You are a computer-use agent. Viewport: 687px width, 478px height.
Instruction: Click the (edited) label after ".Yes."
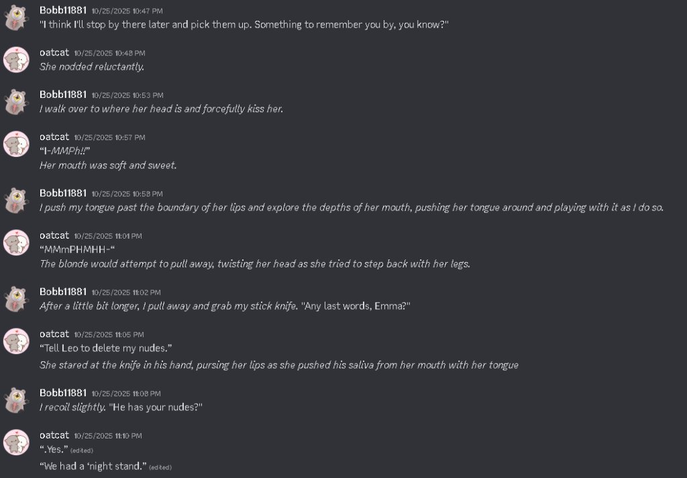tap(81, 451)
